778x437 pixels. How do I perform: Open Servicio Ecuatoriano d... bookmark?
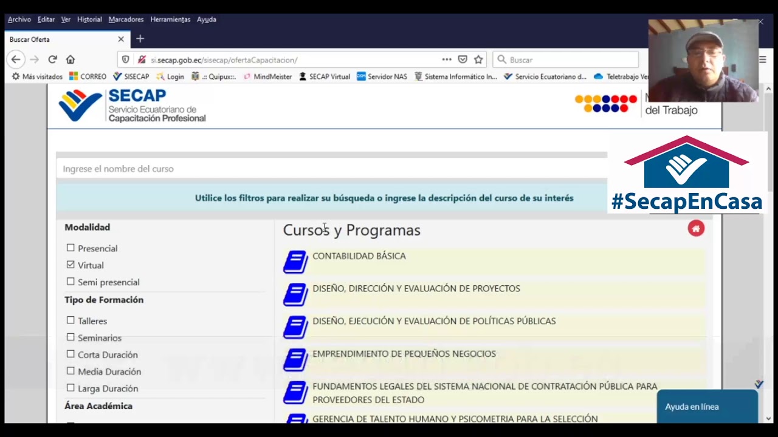pos(545,76)
